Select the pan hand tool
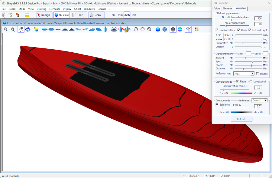The width and height of the screenshot is (272, 178). point(21,29)
